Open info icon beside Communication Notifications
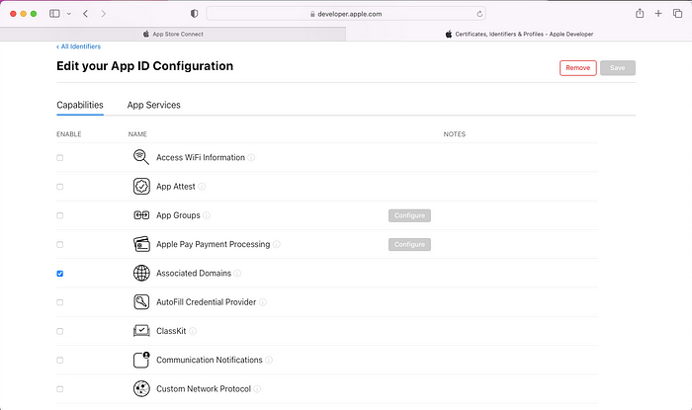The height and width of the screenshot is (410, 692). pos(269,360)
